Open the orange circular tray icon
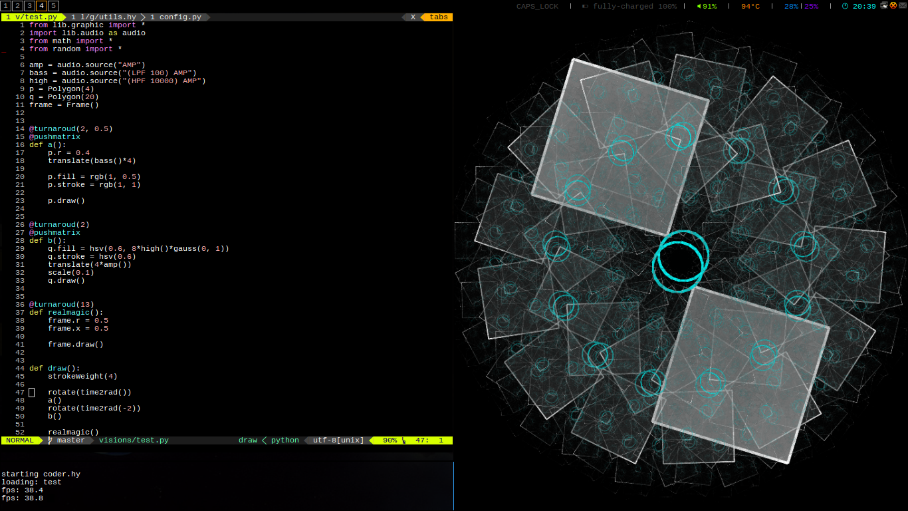This screenshot has width=908, height=511. (893, 5)
